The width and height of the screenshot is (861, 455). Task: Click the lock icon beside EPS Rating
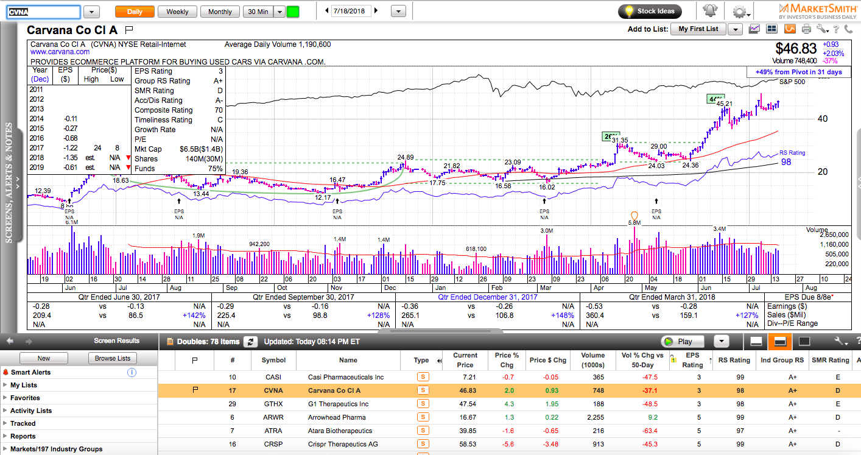click(672, 360)
